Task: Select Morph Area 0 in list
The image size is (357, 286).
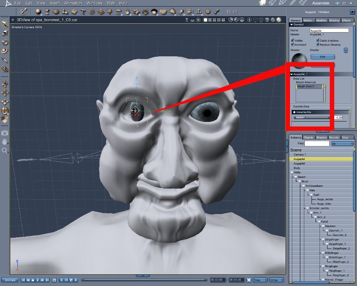Action: (x=309, y=87)
